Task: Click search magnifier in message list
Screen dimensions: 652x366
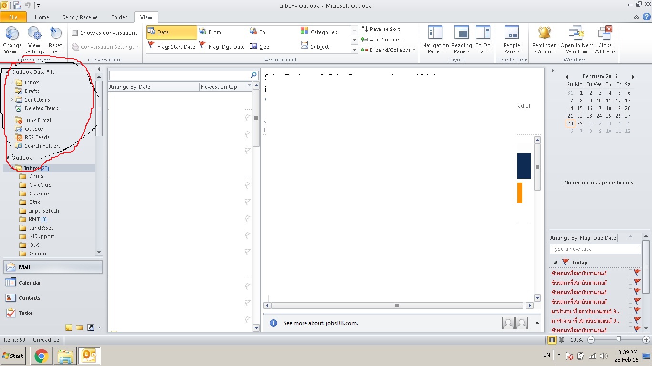Action: point(253,75)
